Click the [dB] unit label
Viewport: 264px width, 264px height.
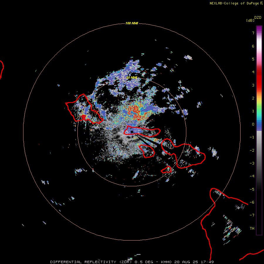tap(250, 20)
